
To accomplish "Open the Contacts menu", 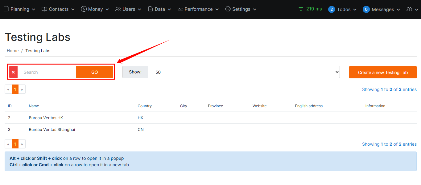I will click(x=58, y=9).
